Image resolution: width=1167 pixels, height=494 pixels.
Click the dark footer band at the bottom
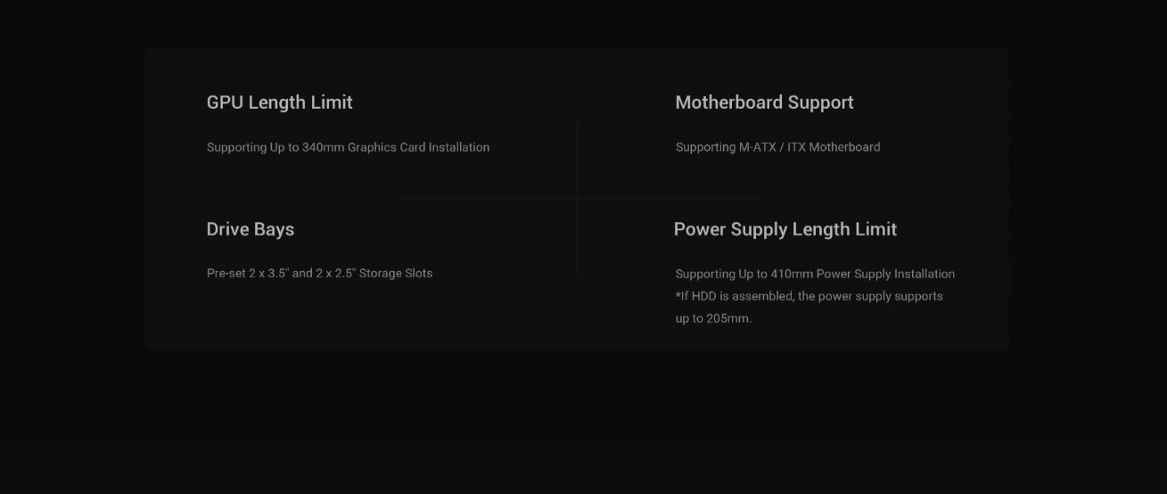(x=583, y=466)
